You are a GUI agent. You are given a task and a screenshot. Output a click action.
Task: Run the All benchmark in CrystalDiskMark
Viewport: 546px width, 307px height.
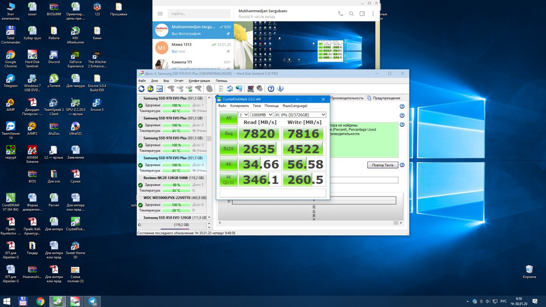[229, 118]
